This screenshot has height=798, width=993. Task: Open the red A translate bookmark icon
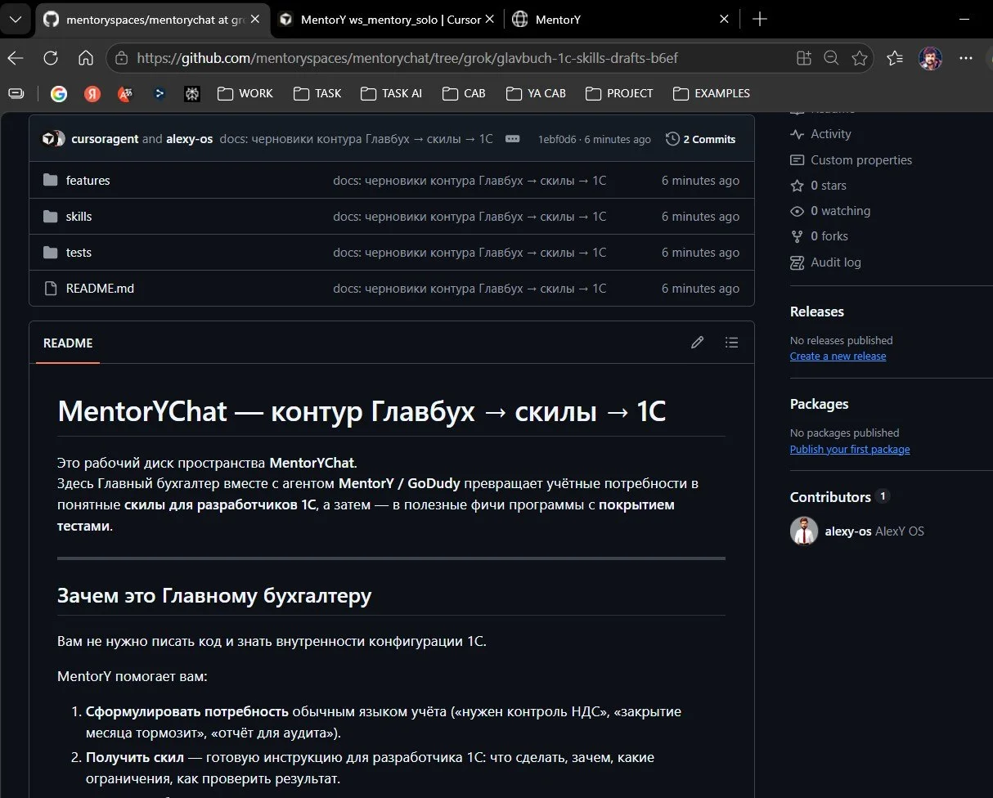click(x=124, y=93)
